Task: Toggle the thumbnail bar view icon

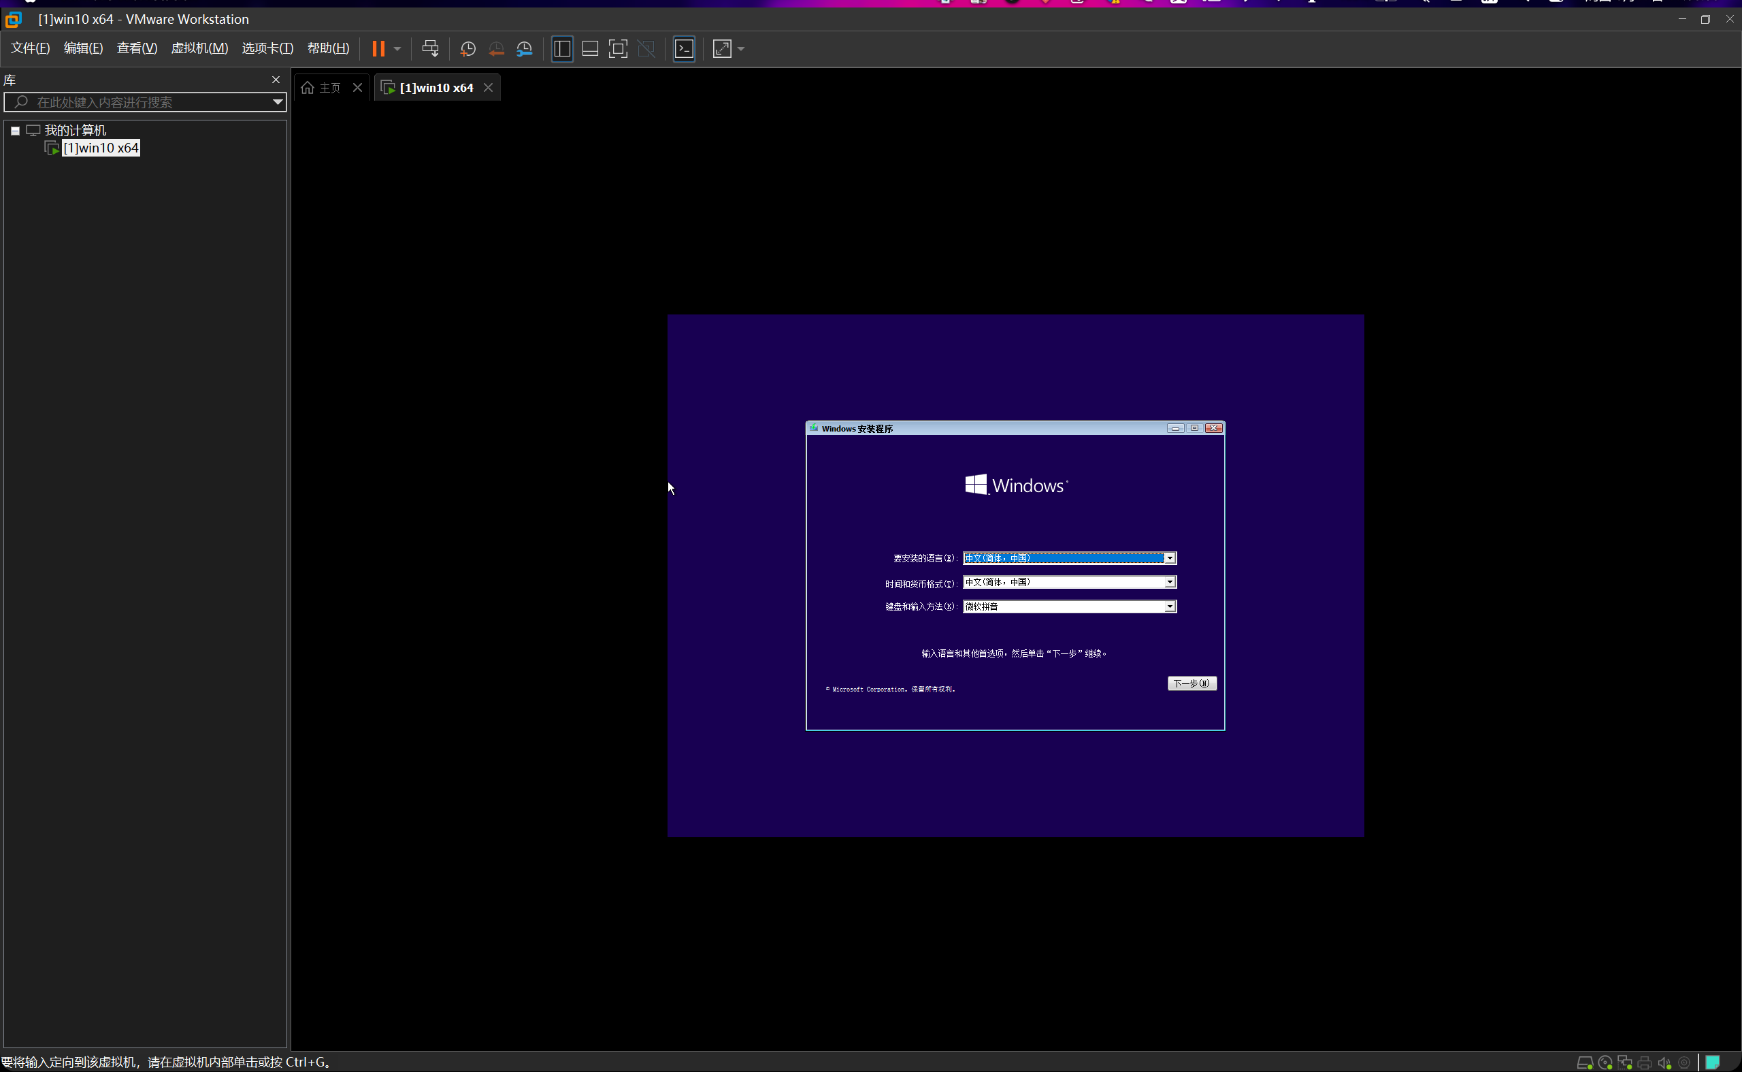Action: (x=590, y=48)
